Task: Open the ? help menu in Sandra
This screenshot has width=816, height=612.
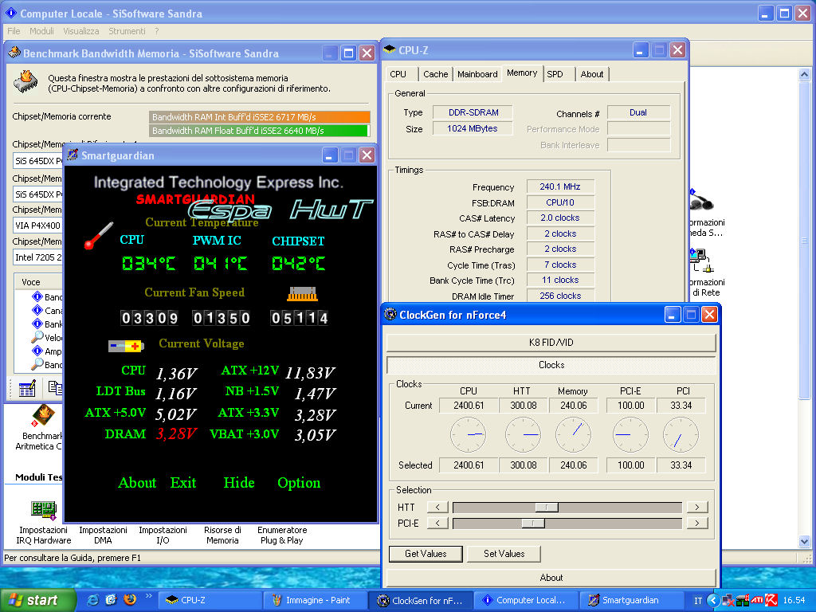Action: coord(157,31)
